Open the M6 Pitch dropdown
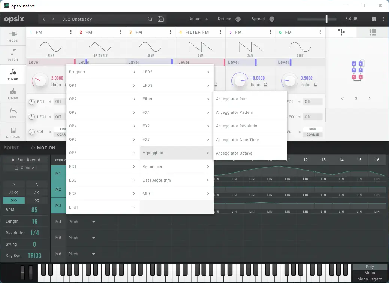The width and height of the screenshot is (389, 283). tap(82, 254)
